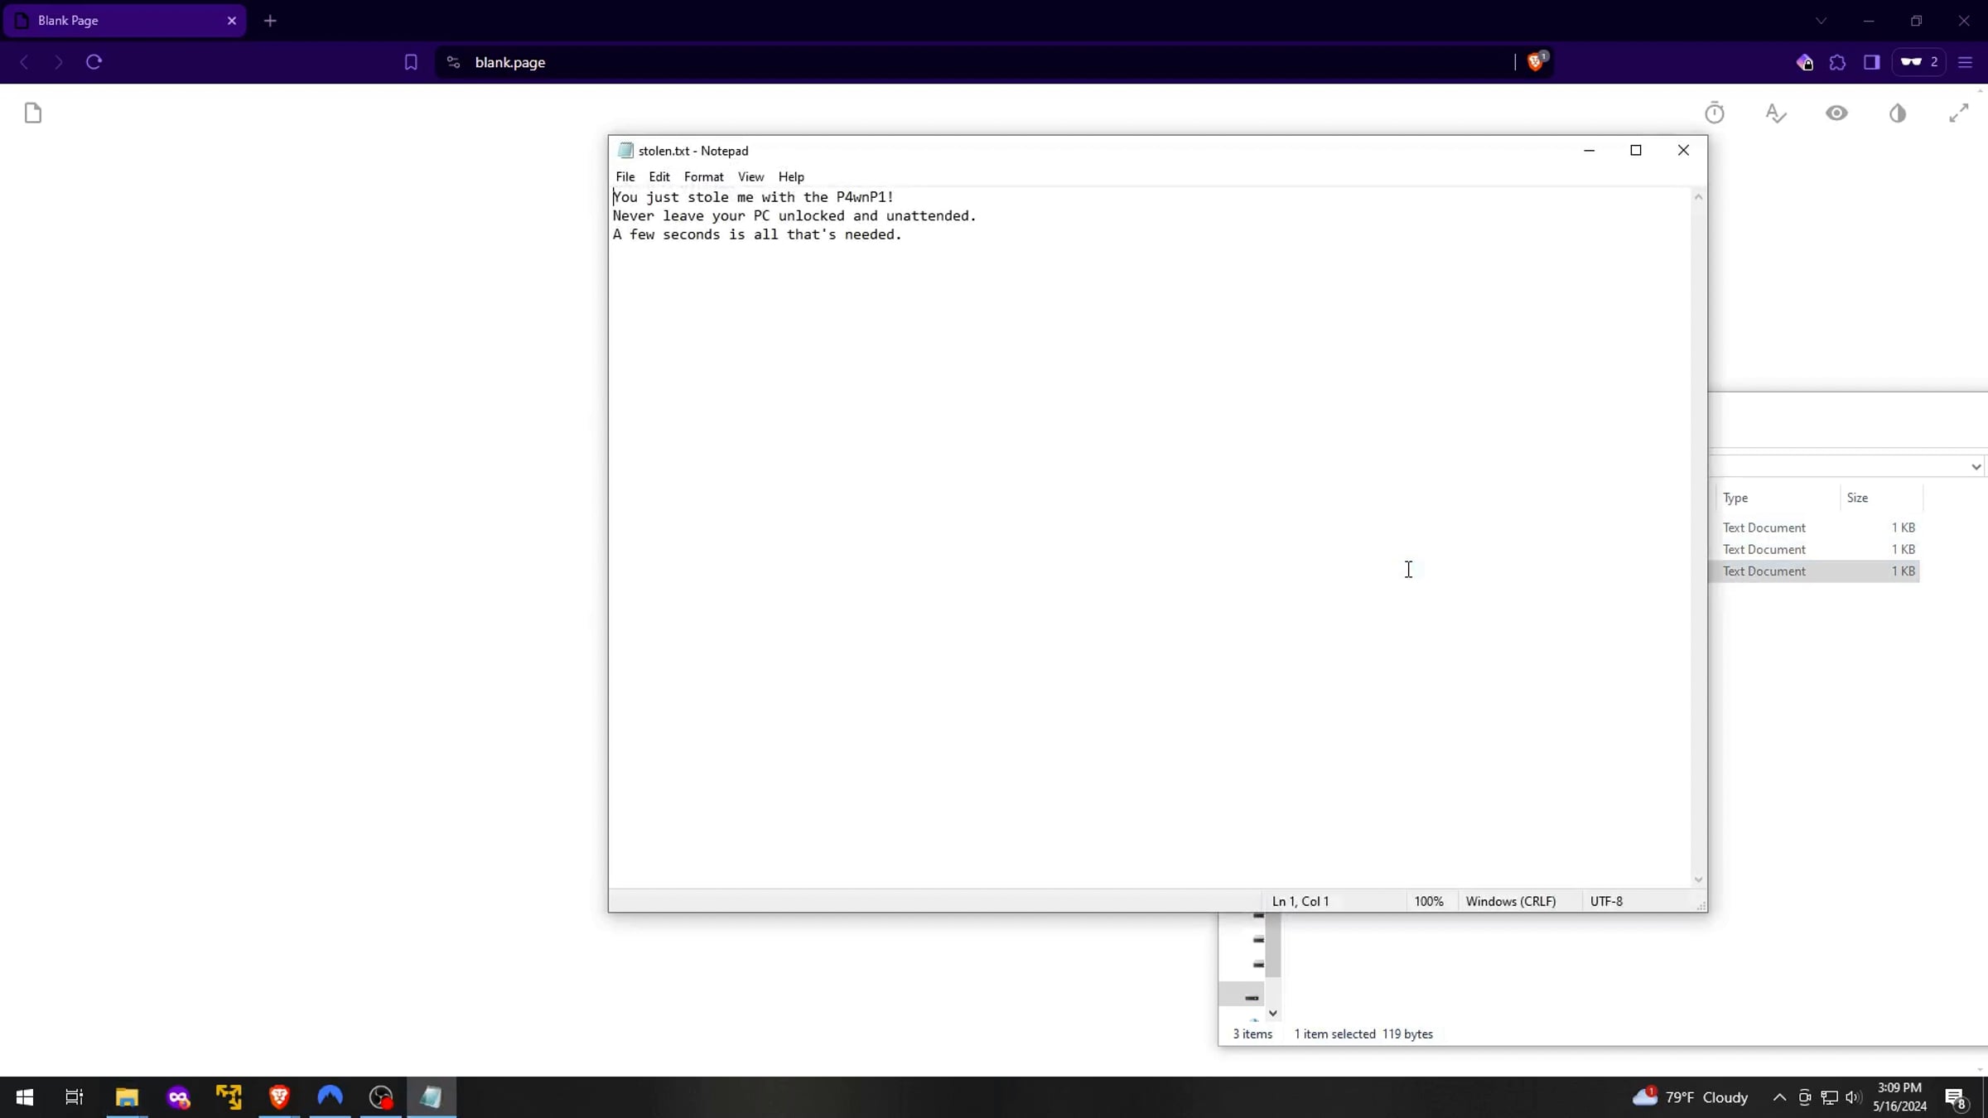Open Brave Shields lion icon
Screen dimensions: 1988x1118
click(1535, 62)
